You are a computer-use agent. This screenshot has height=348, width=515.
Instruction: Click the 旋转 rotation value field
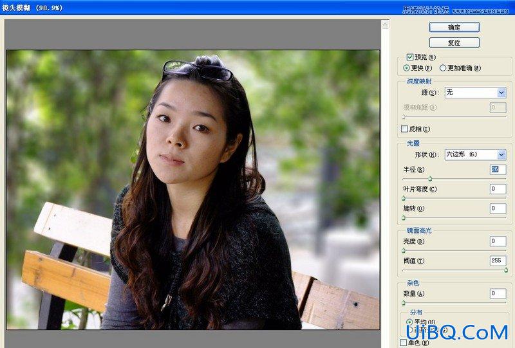tap(498, 208)
